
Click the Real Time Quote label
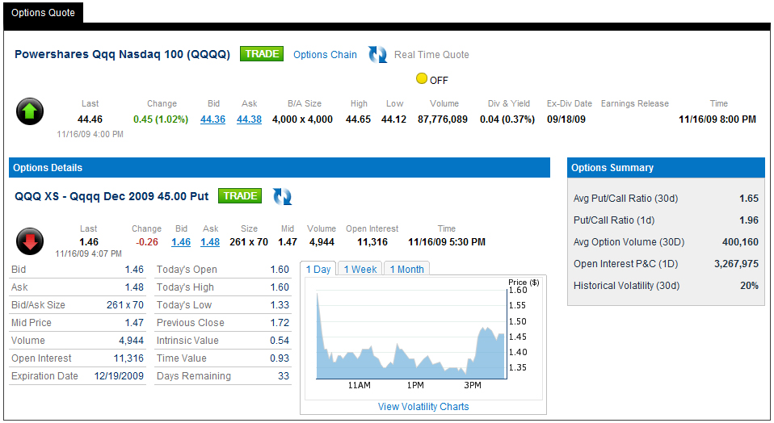(x=431, y=55)
